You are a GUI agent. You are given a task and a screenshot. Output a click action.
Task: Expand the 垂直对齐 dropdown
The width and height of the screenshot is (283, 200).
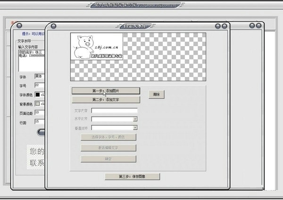pyautogui.click(x=114, y=128)
